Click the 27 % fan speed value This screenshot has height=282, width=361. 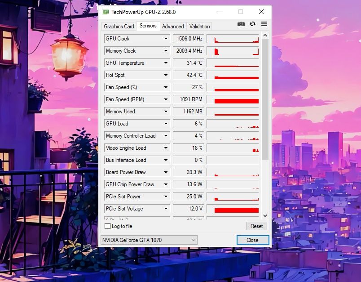188,87
